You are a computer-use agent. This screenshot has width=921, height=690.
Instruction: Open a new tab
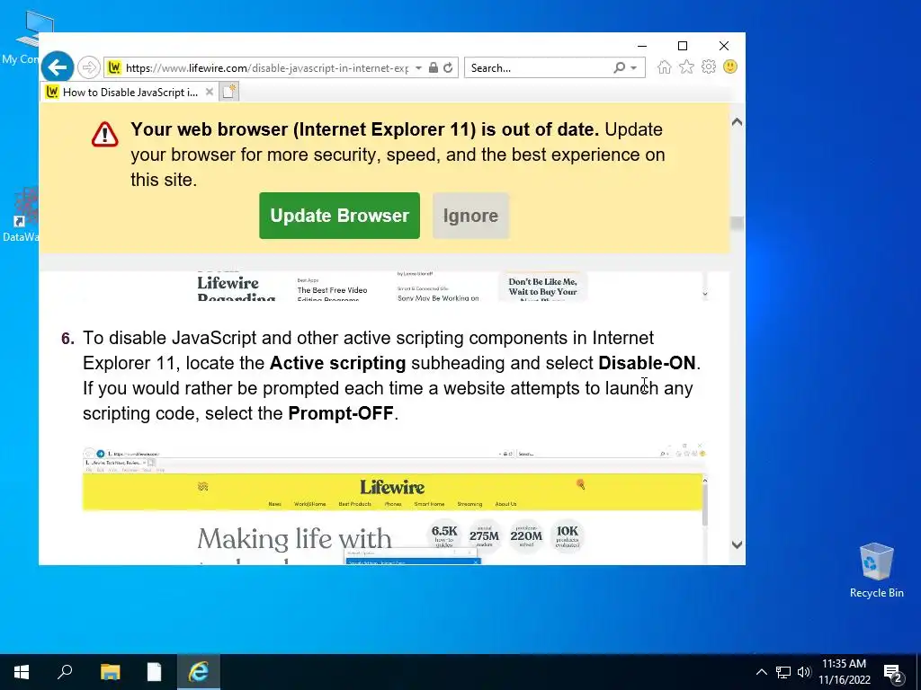[x=229, y=93]
